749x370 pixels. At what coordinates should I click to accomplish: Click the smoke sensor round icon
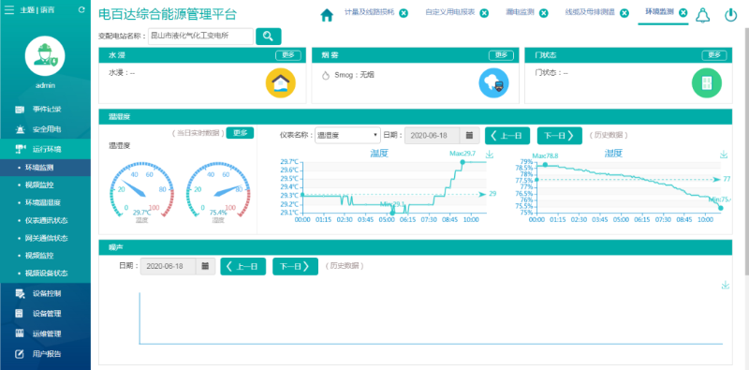point(493,82)
